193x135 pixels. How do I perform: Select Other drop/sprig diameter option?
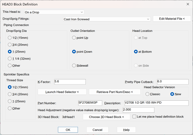coord(10,65)
